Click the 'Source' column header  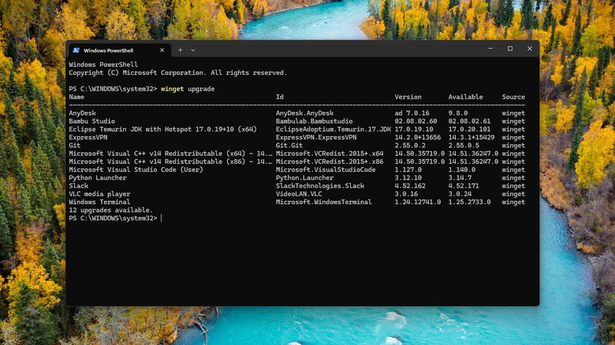(513, 97)
